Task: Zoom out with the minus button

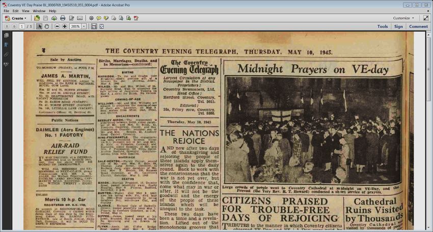Action: 57,26
